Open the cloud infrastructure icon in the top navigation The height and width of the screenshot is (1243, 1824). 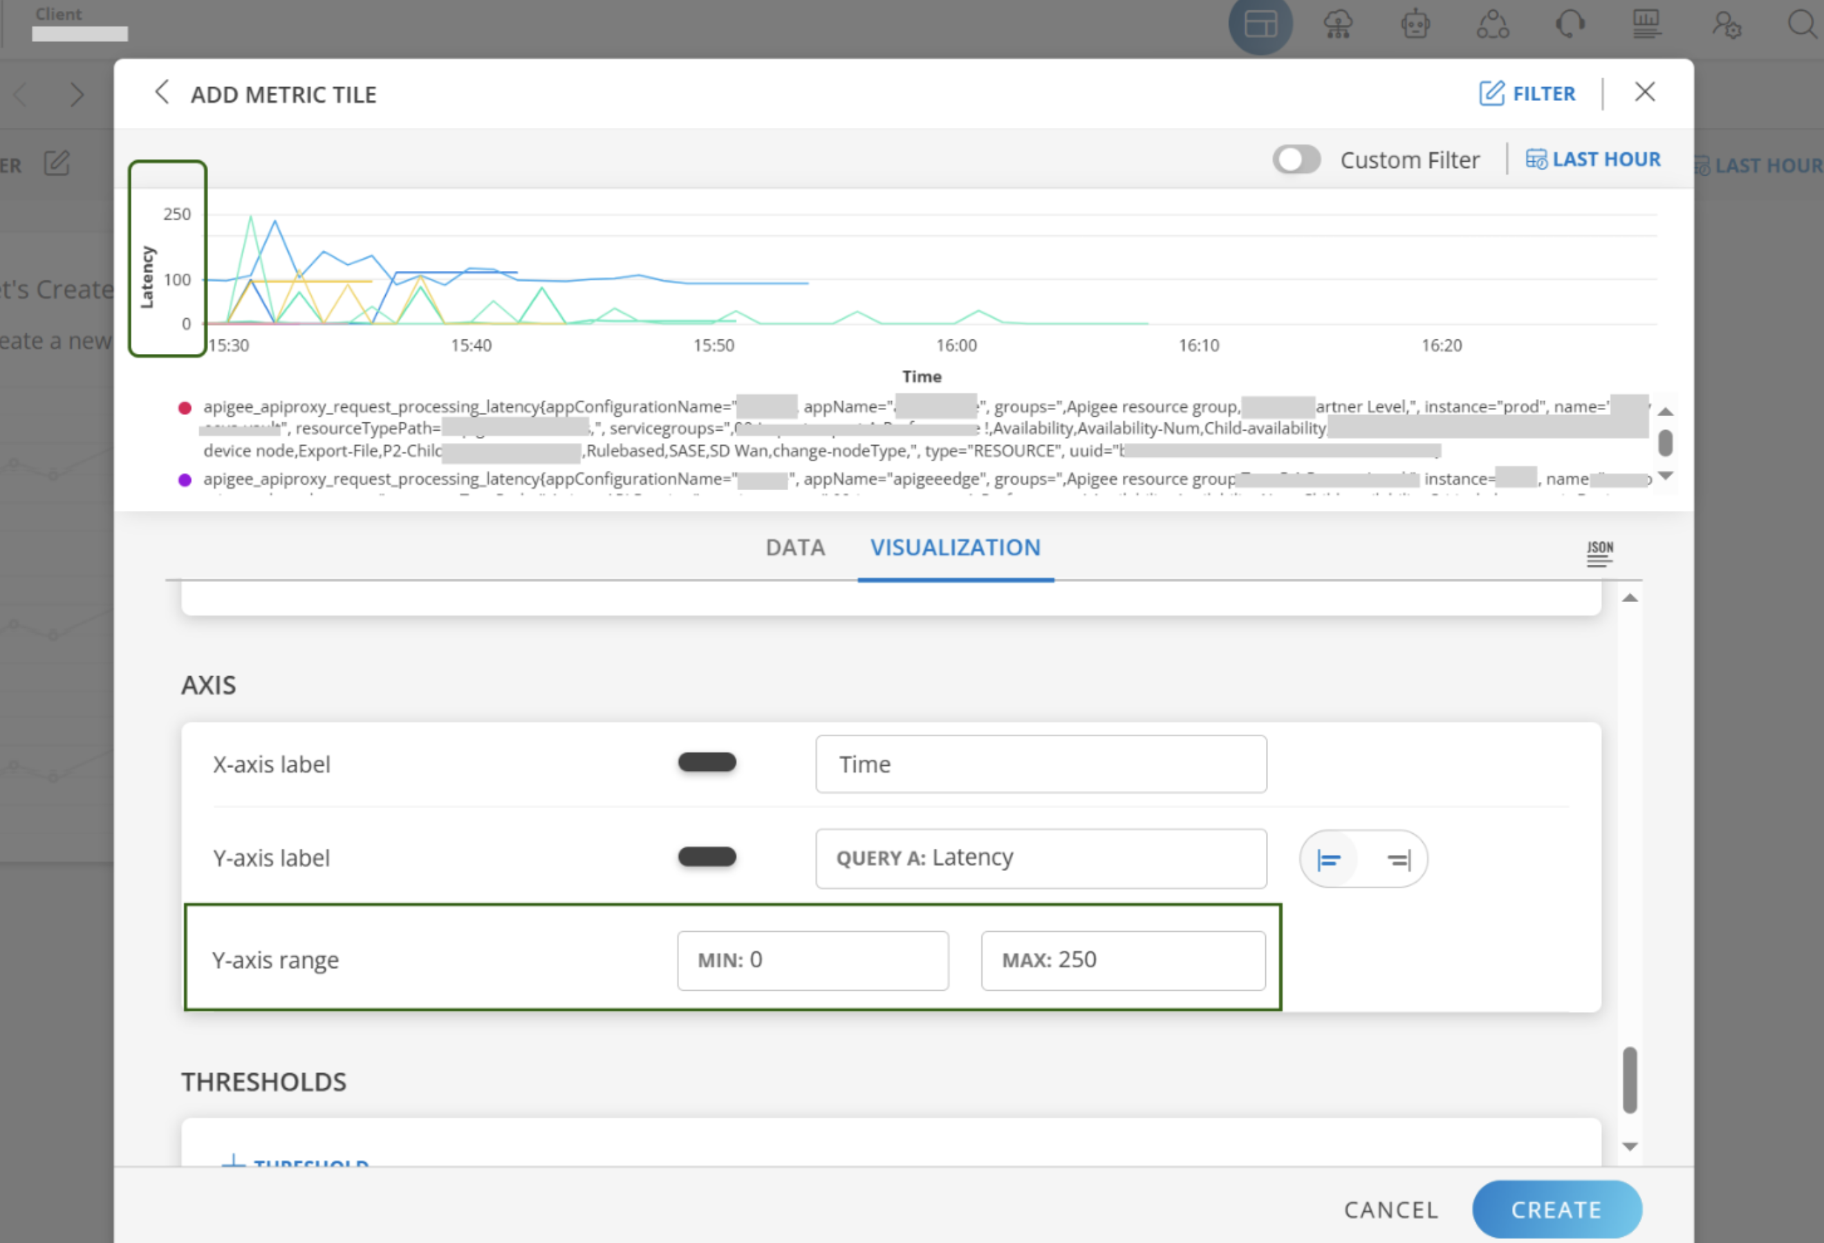click(1337, 24)
